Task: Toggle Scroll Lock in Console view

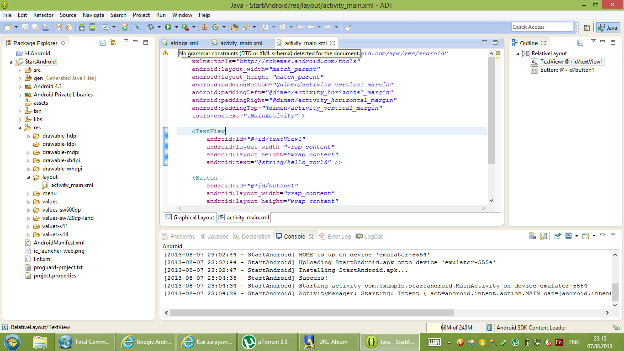Action: (x=543, y=236)
